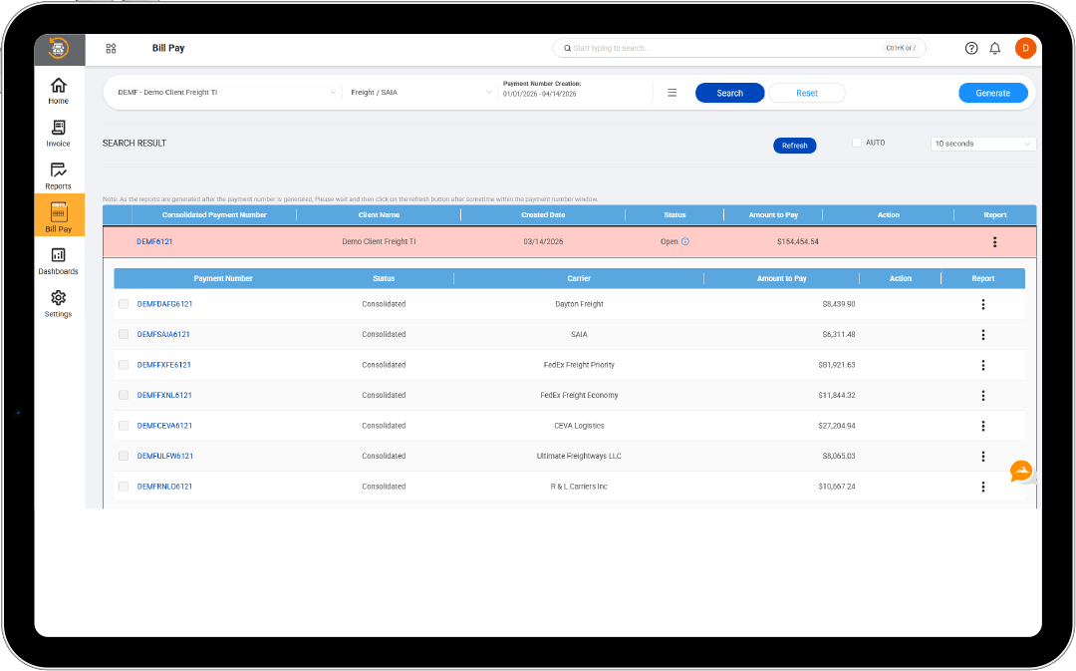The image size is (1076, 671).
Task: Click the $154,454.54 amount cell
Action: [797, 241]
